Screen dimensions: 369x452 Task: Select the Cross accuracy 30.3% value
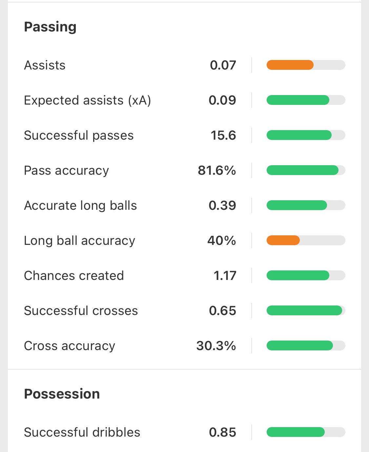point(216,346)
